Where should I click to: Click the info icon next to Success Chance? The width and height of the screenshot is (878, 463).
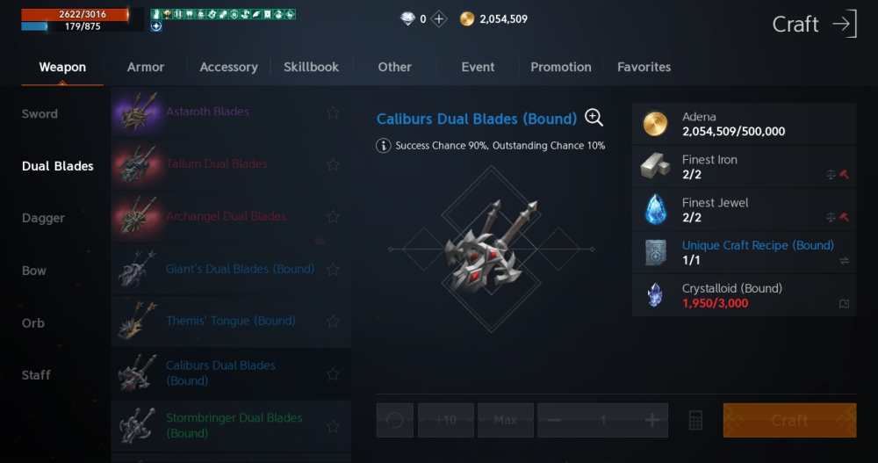click(383, 146)
